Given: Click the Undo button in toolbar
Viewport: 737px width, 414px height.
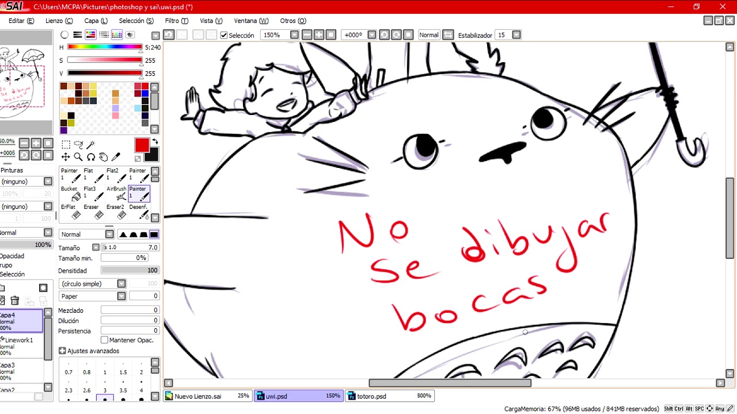Looking at the screenshot, I should (x=169, y=35).
